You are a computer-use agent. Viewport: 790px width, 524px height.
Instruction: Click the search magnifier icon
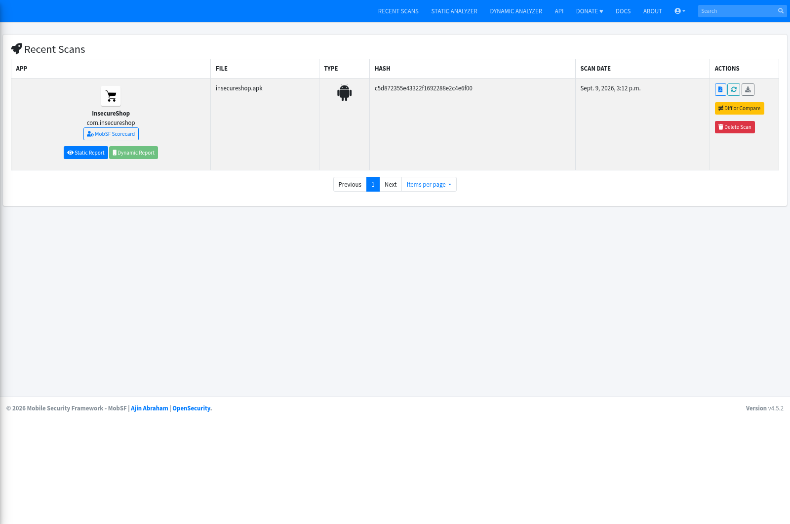click(781, 11)
